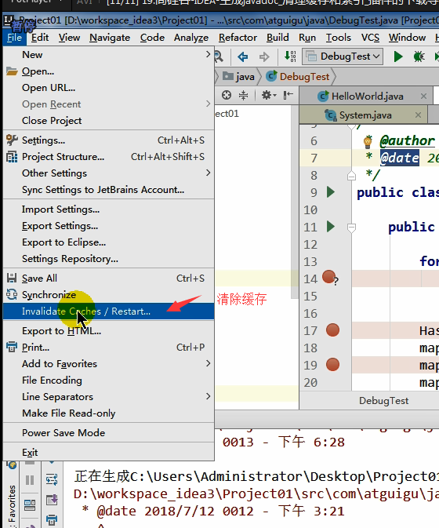Open the Code menu
The height and width of the screenshot is (528, 439).
coord(152,38)
